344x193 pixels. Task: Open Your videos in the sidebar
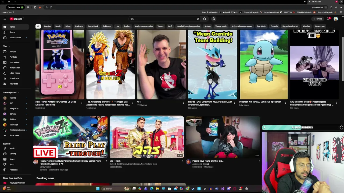coord(15,62)
